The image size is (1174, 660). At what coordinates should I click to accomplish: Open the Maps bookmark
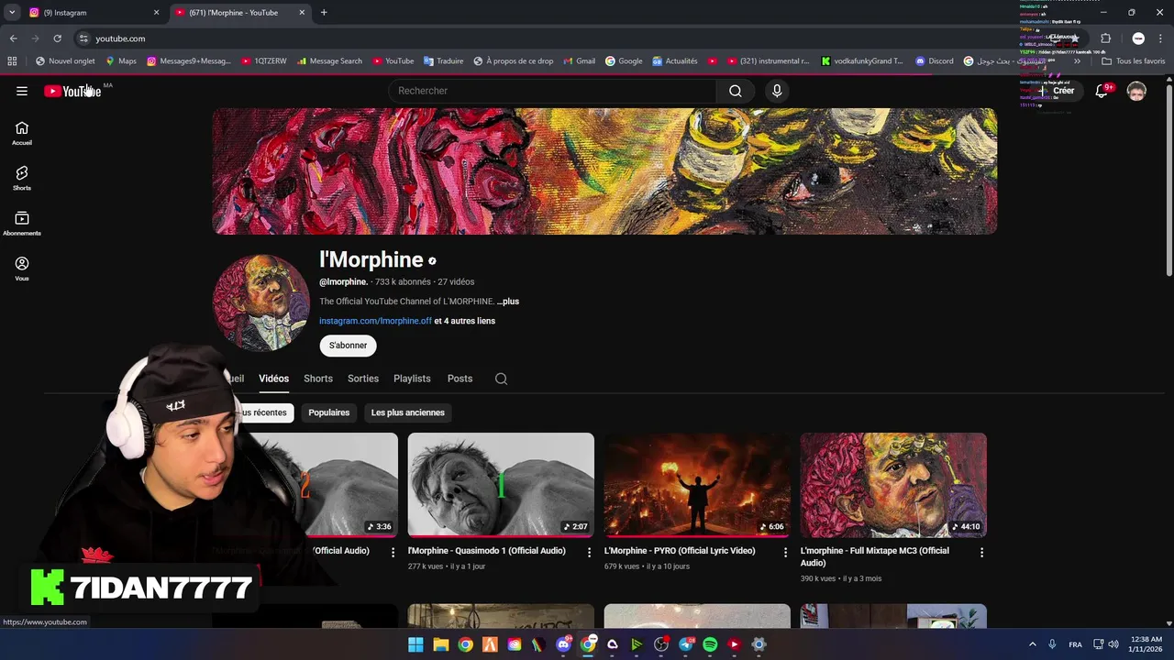120,61
